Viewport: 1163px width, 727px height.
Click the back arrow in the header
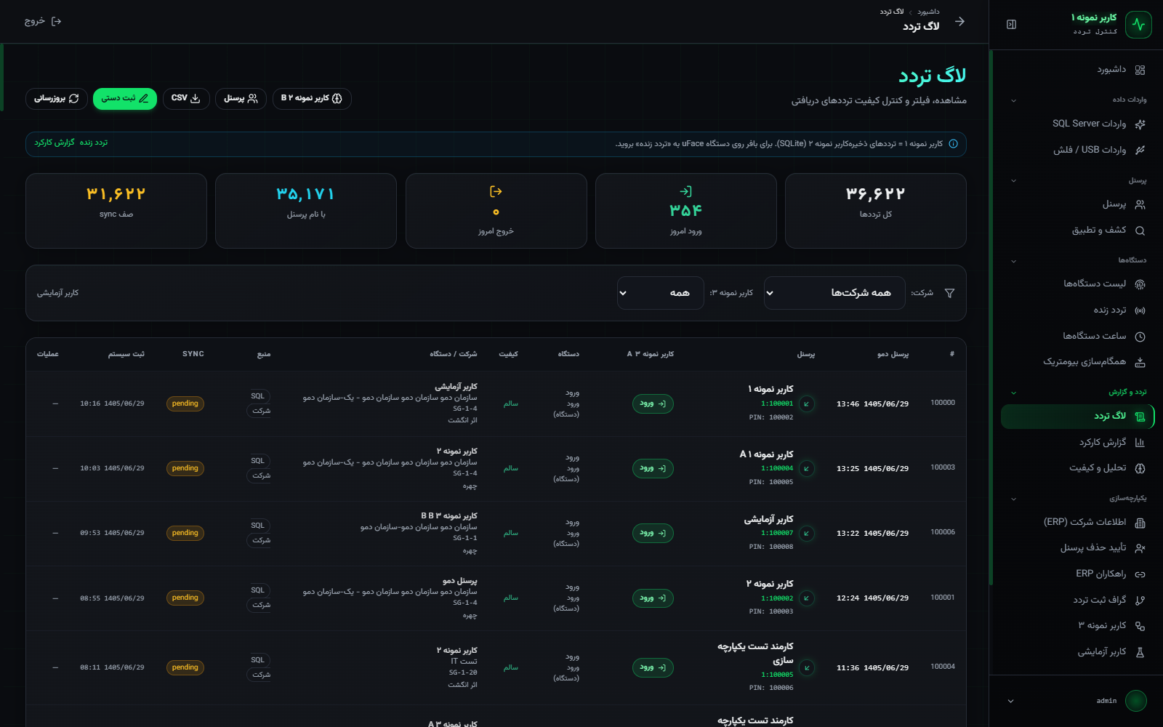(x=959, y=21)
